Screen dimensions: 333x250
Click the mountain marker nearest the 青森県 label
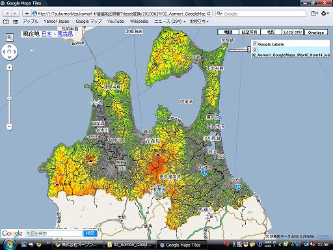click(x=158, y=154)
